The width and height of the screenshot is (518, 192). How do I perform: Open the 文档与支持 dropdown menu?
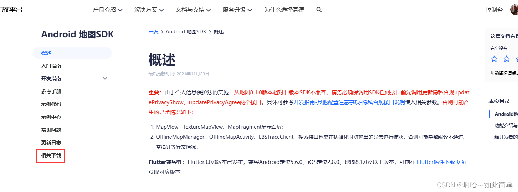(x=193, y=10)
